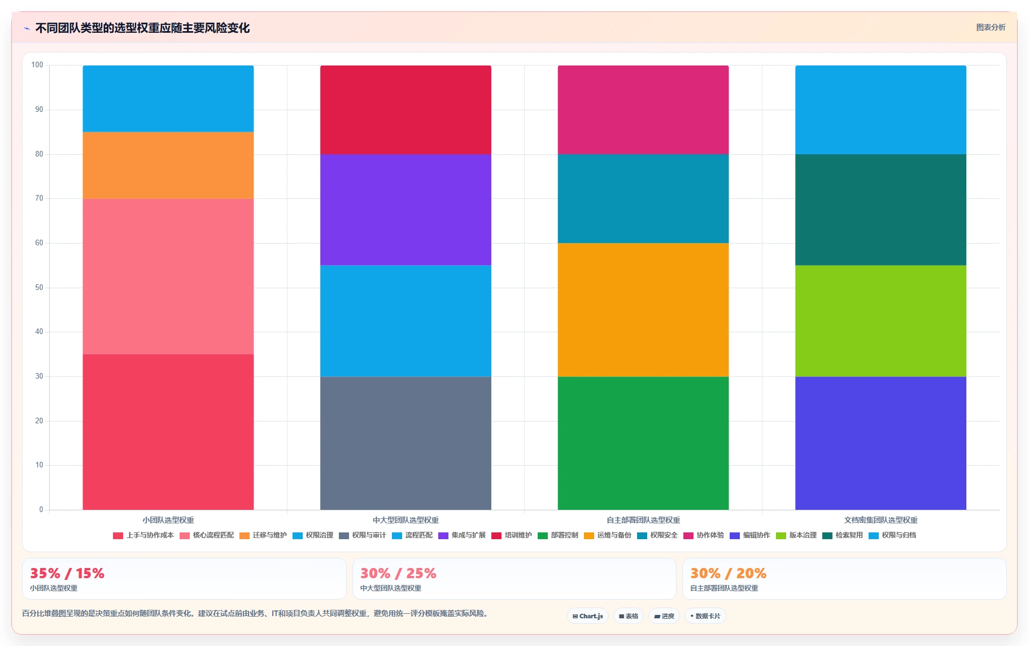Toggle the 集成与扩展 legend entry
Image resolution: width=1029 pixels, height=646 pixels.
point(462,535)
